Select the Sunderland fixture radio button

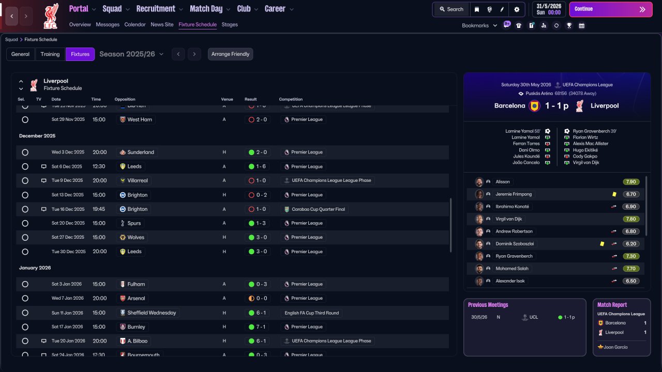click(25, 152)
